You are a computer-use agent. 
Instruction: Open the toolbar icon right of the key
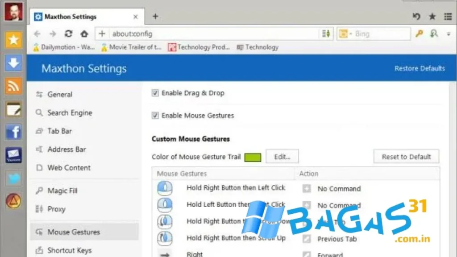(434, 34)
